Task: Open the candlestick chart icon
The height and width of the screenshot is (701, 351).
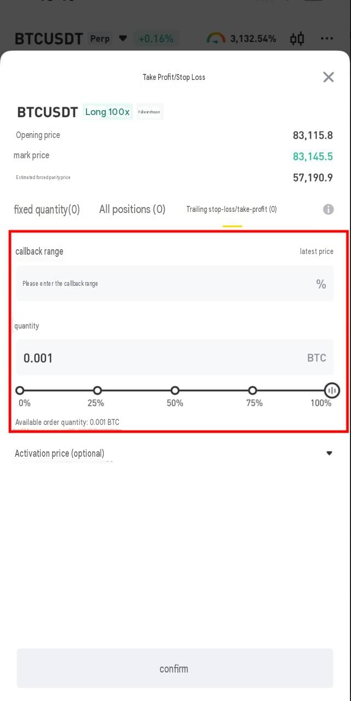Action: [297, 39]
